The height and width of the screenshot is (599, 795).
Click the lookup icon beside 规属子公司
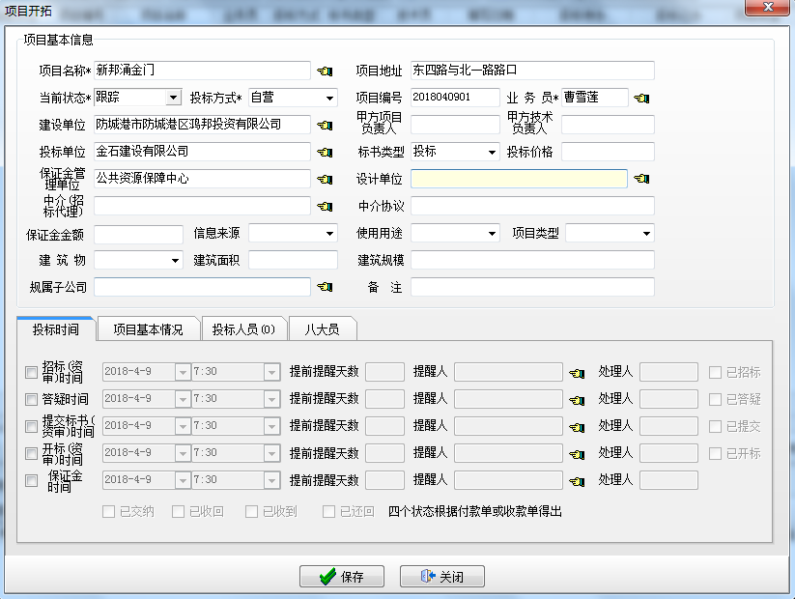324,287
